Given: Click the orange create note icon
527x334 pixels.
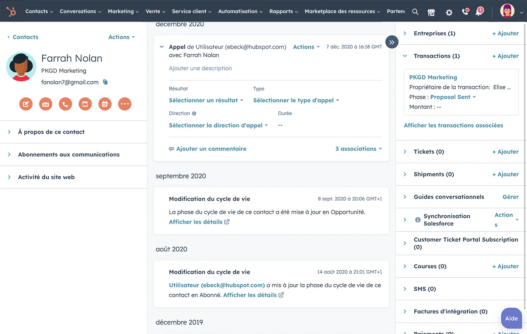Looking at the screenshot, I should tap(26, 104).
